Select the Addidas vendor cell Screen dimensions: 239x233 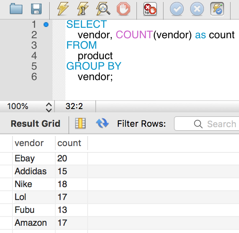[34, 171]
